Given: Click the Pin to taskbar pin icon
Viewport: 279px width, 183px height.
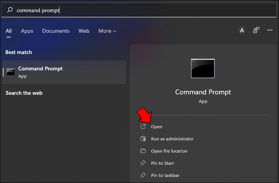Looking at the screenshot, I should [x=143, y=175].
